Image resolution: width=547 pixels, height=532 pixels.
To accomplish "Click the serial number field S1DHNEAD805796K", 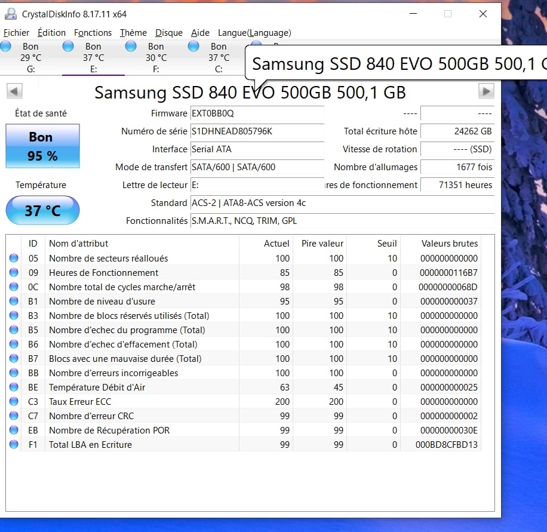I will click(x=257, y=131).
